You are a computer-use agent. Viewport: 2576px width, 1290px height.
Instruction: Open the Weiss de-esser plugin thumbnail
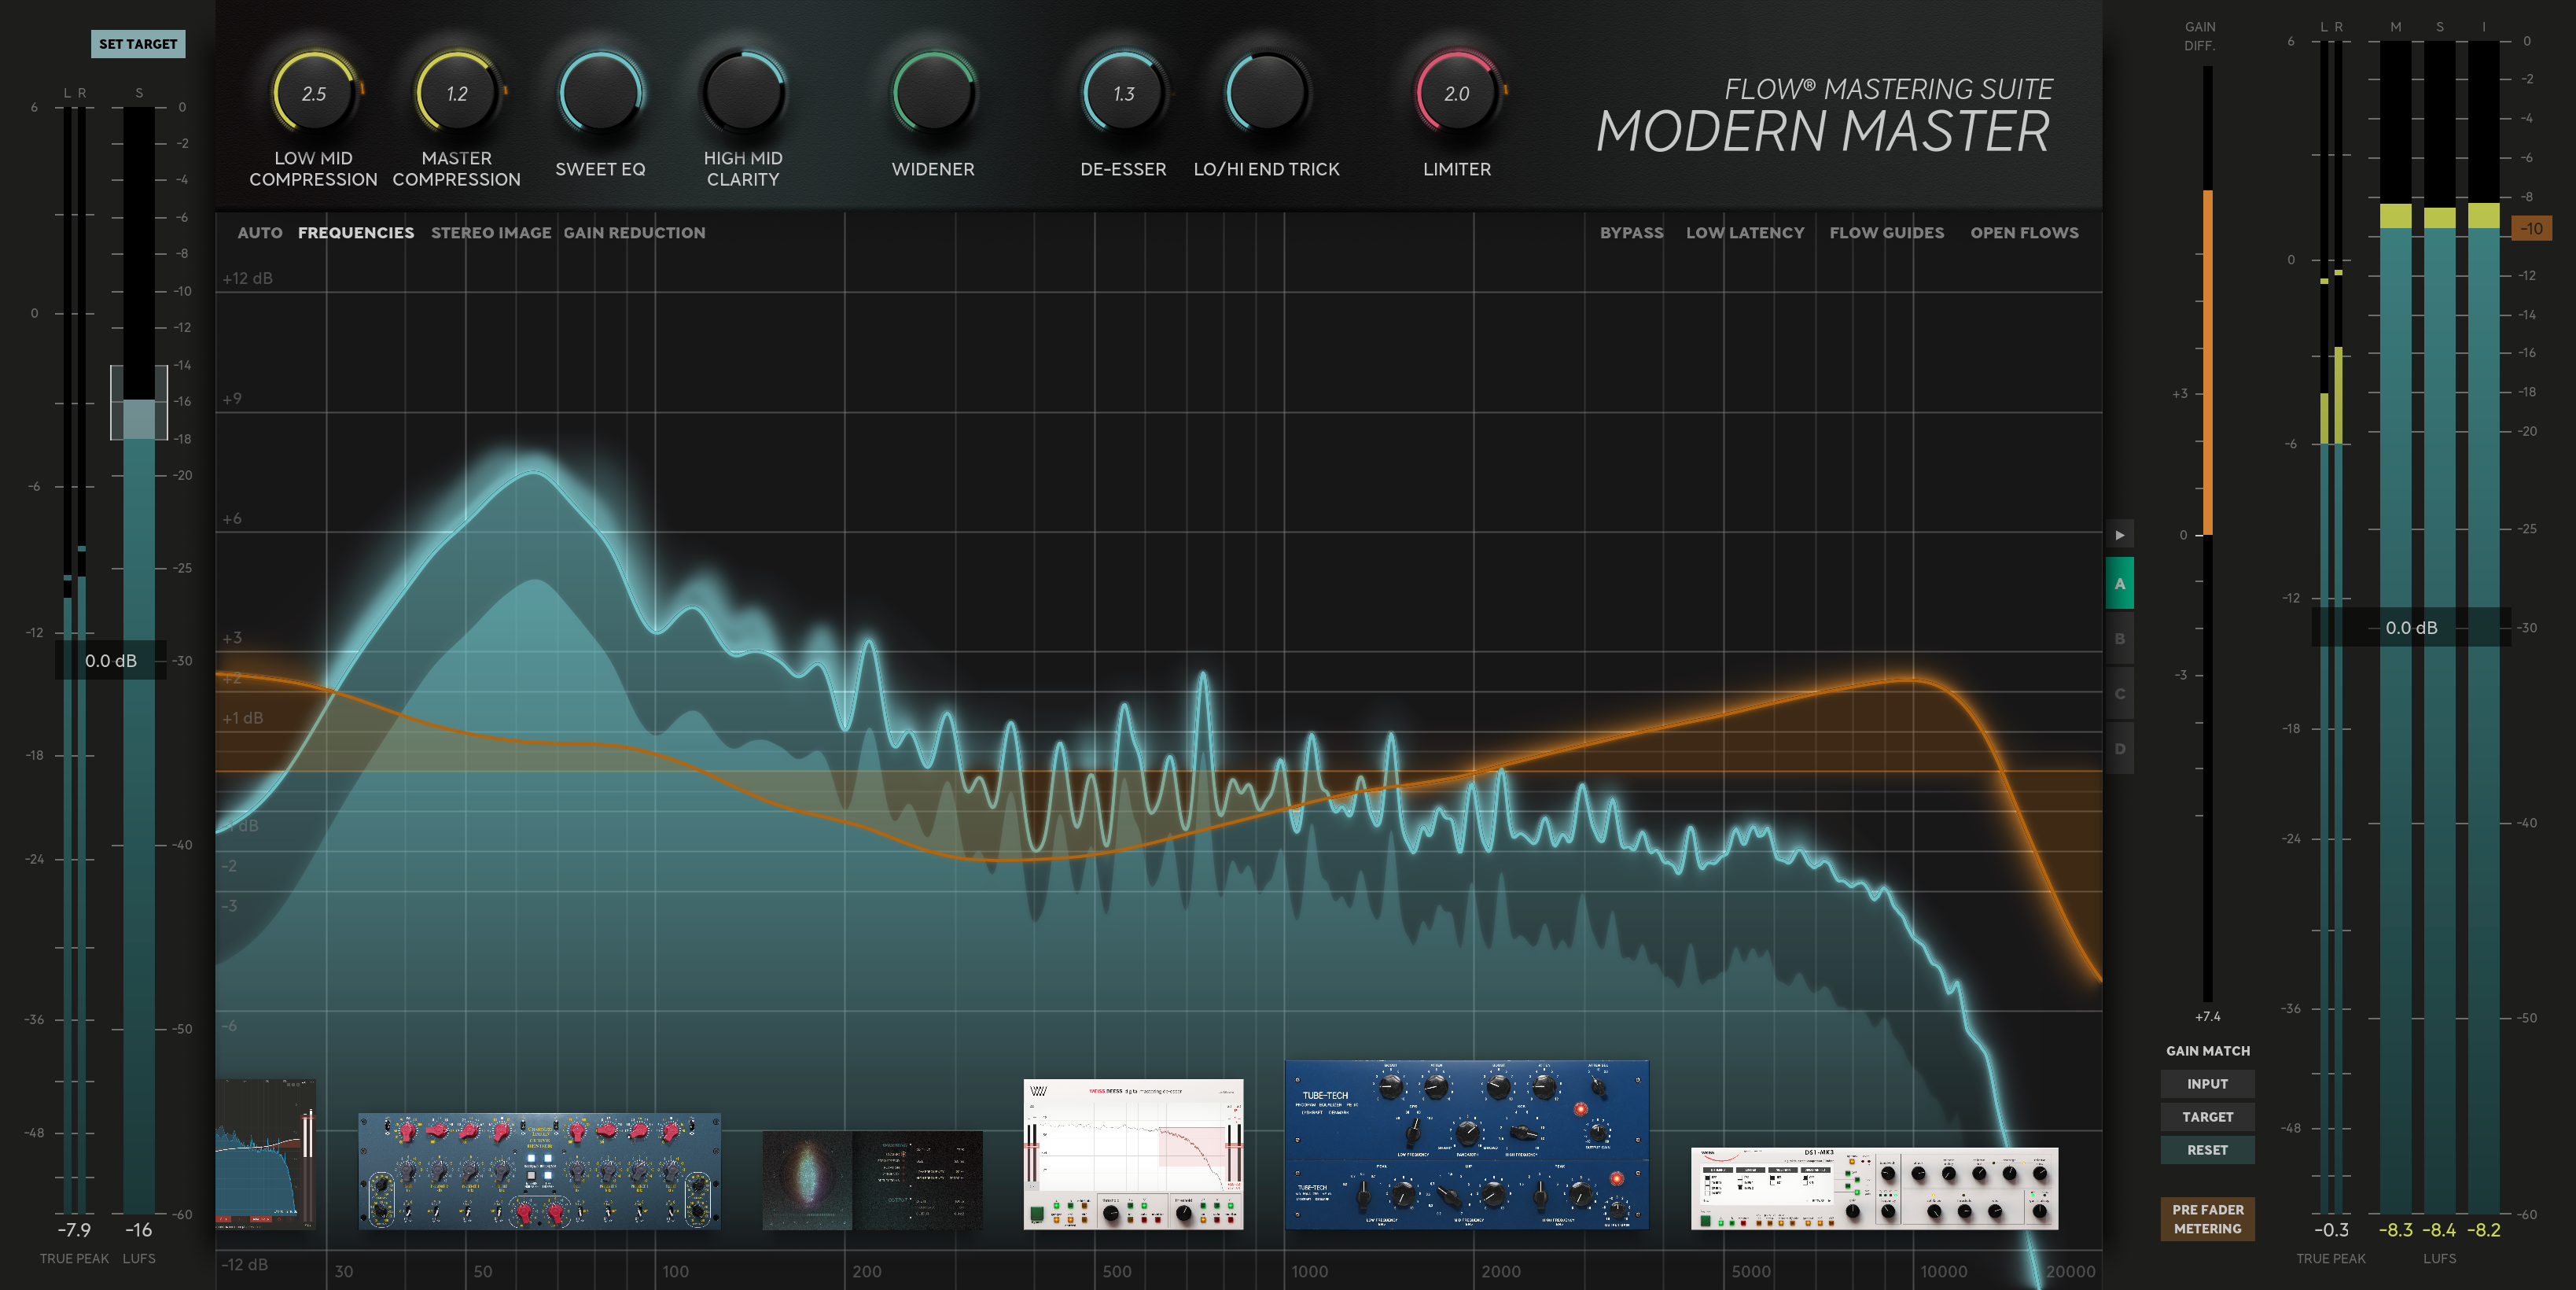(1133, 1154)
